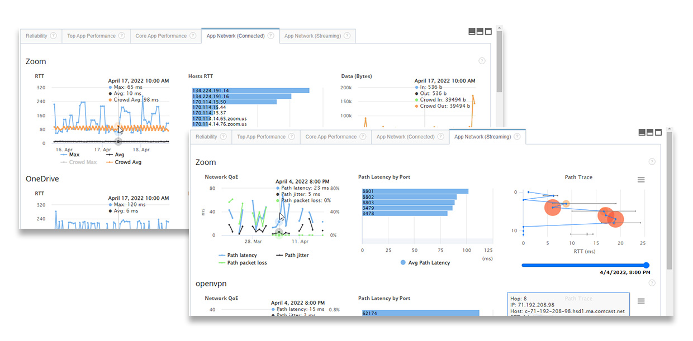The image size is (693, 341).
Task: Click the vertical scrollbar in back window
Action: click(499, 60)
